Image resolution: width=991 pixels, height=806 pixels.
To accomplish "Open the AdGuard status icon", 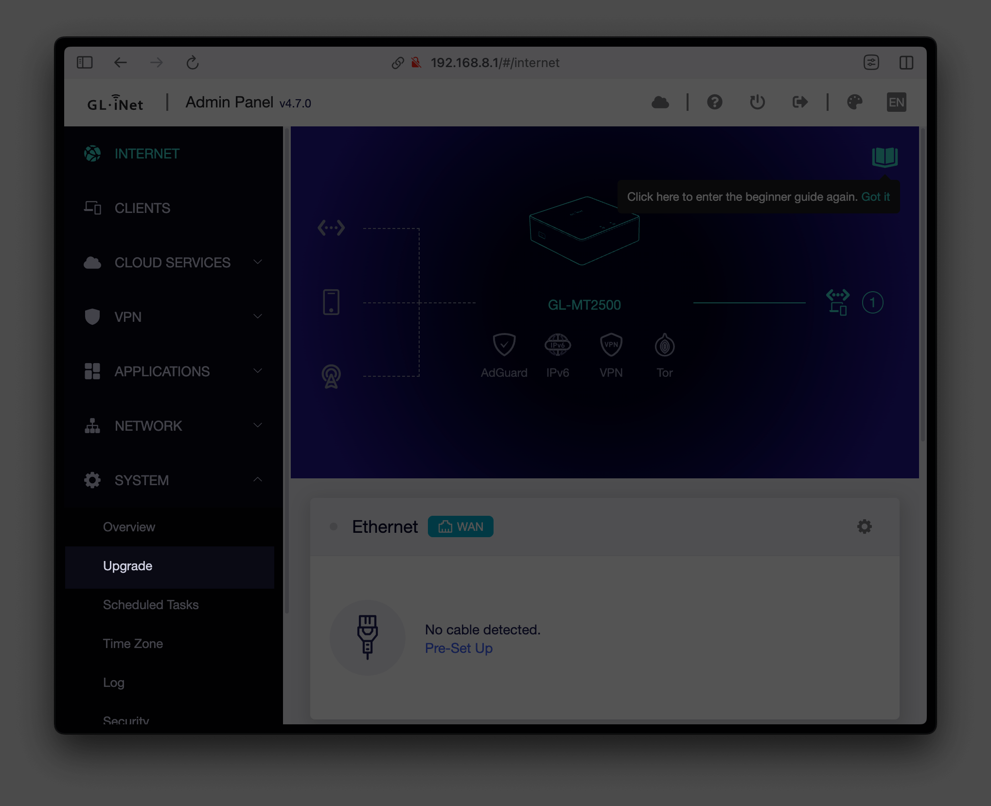I will coord(504,345).
